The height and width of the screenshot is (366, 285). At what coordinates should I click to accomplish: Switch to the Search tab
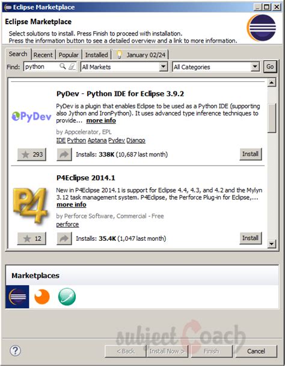[18, 54]
